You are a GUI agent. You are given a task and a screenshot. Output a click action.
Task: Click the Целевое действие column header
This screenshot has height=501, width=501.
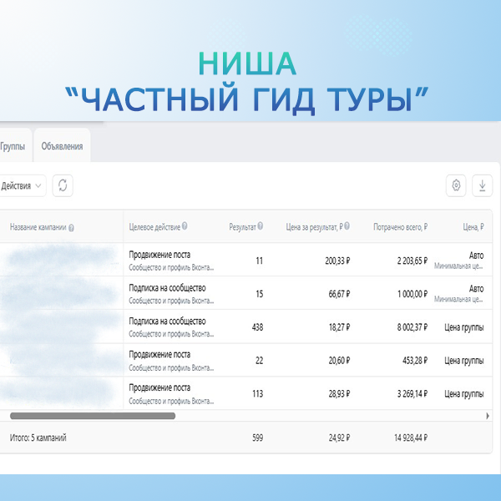[x=154, y=227]
